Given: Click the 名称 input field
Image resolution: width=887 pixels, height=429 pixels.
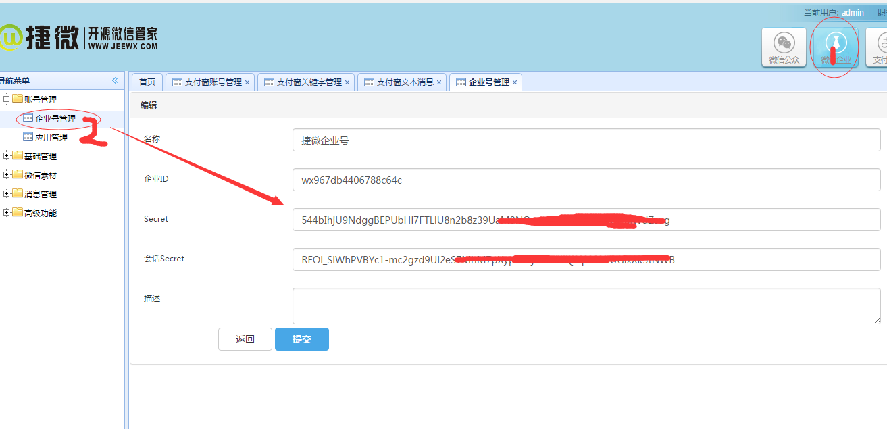Looking at the screenshot, I should pyautogui.click(x=586, y=140).
